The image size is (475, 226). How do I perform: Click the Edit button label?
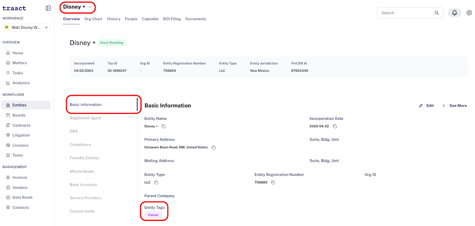click(430, 106)
